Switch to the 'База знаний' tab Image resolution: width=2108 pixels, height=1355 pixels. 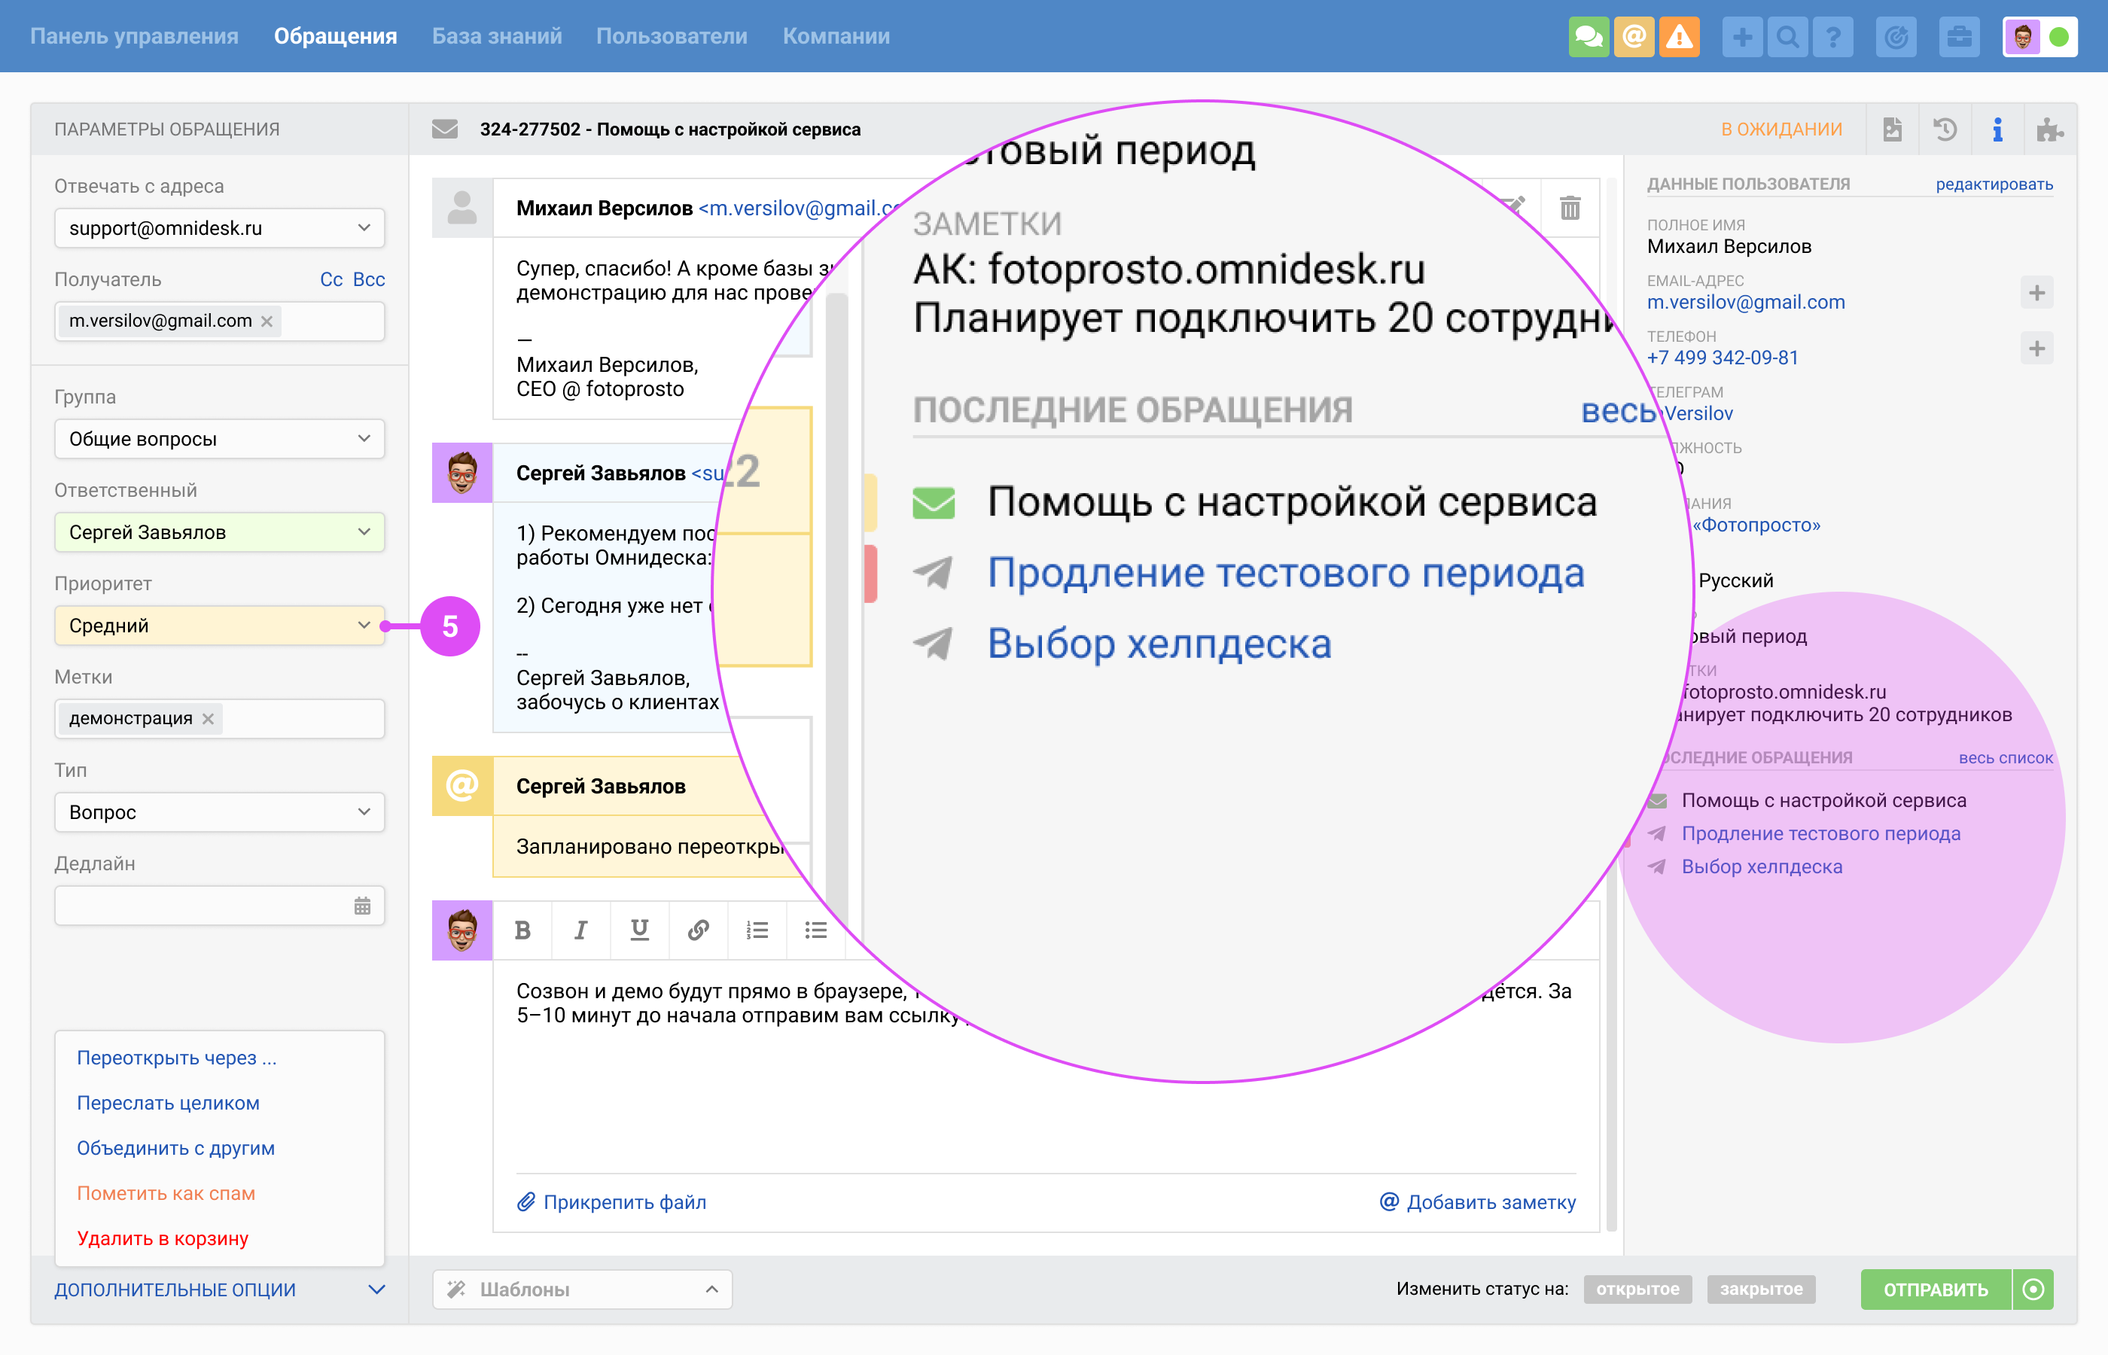click(x=496, y=36)
